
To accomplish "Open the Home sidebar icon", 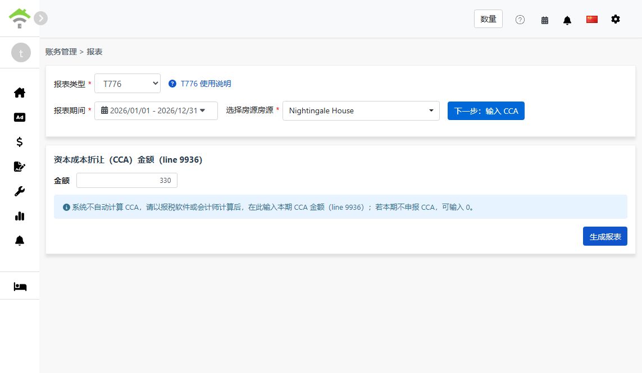I will coord(20,93).
